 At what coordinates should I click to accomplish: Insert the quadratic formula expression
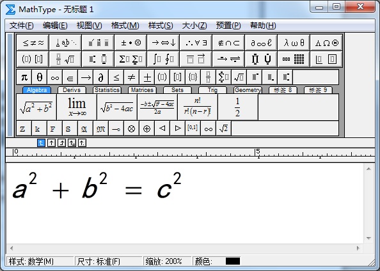click(x=157, y=107)
